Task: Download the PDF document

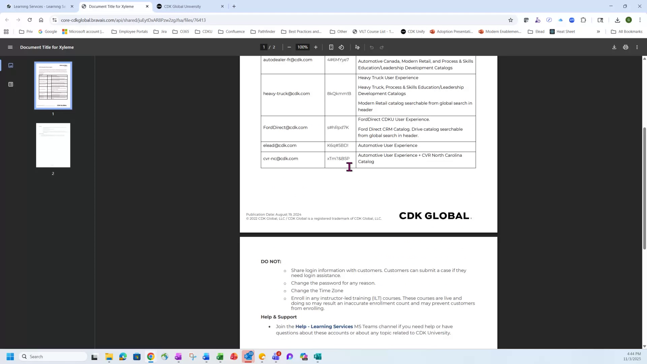Action: pyautogui.click(x=614, y=47)
